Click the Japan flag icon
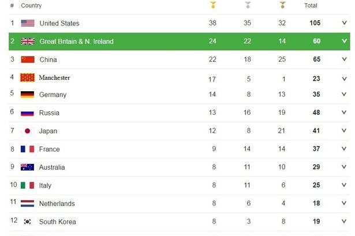Viewport: 355px width, 236px height. point(27,131)
